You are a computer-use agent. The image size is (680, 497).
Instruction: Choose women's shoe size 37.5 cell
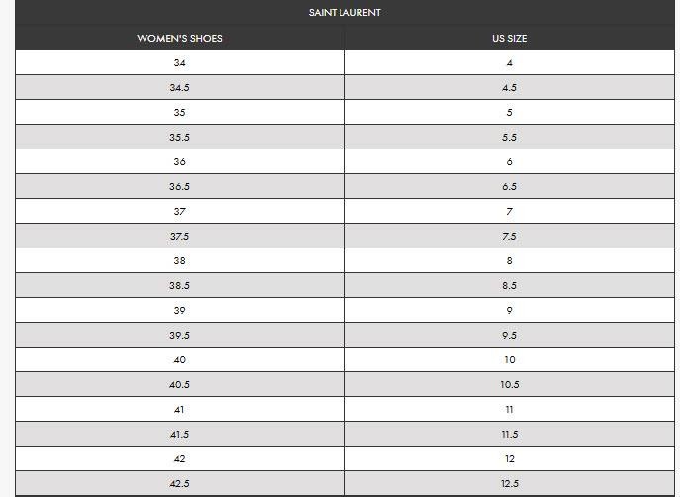point(179,237)
